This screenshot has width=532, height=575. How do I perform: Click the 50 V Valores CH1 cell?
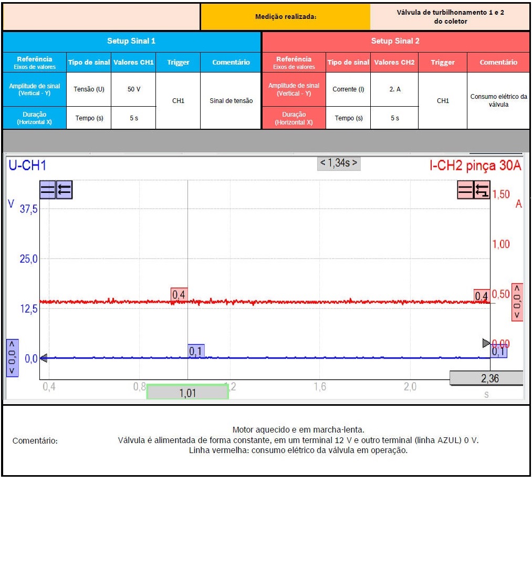coord(134,89)
